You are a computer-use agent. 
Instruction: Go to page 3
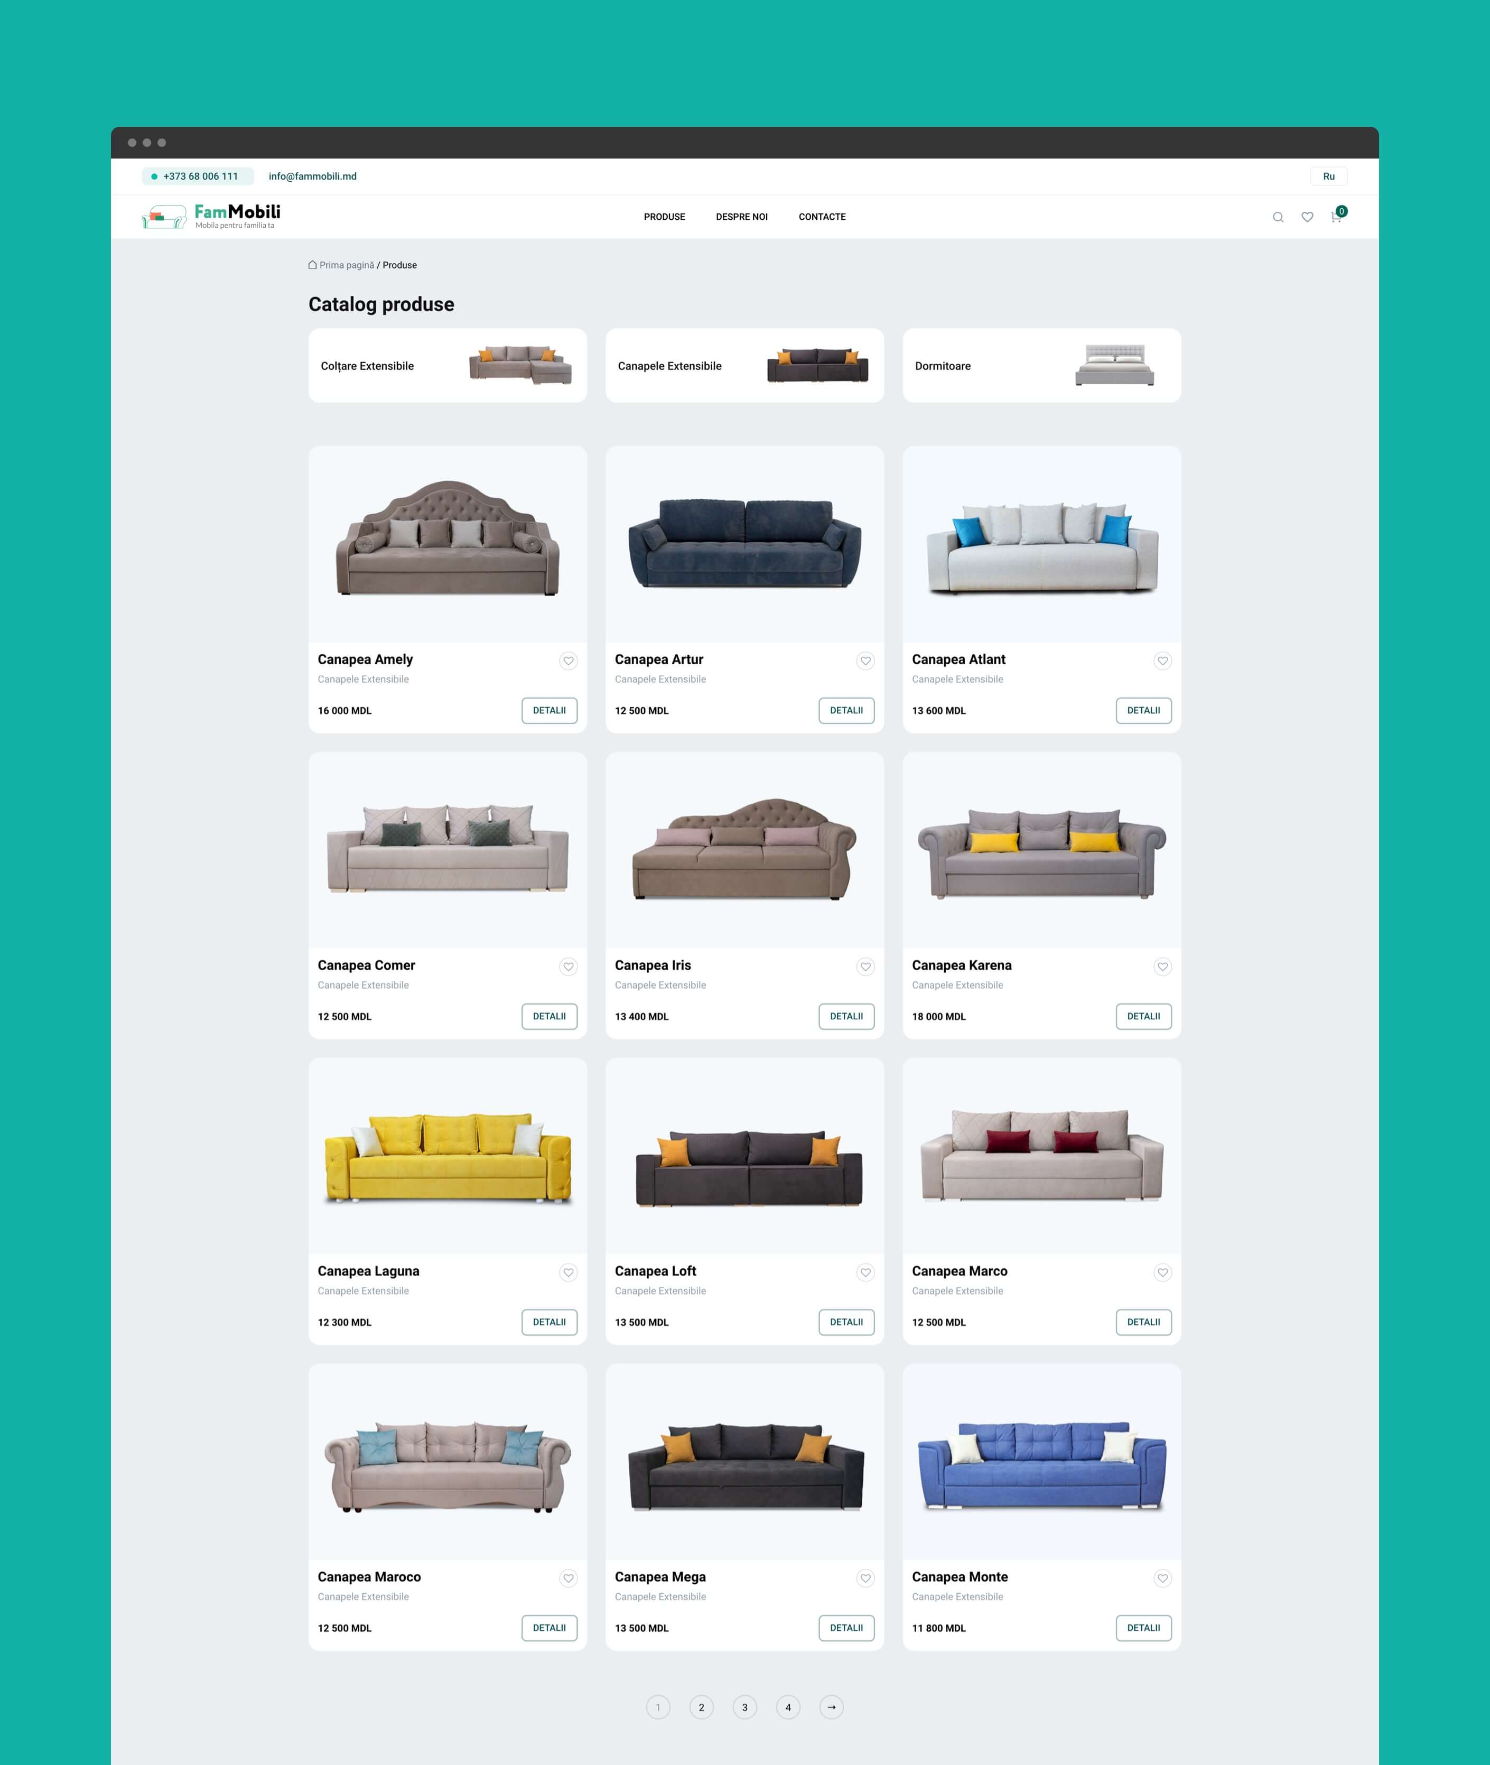point(744,1707)
